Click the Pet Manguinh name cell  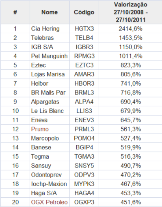point(49,56)
